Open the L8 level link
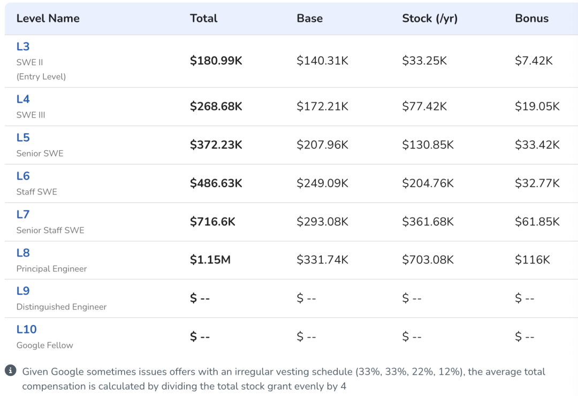Image resolution: width=578 pixels, height=396 pixels. (23, 252)
